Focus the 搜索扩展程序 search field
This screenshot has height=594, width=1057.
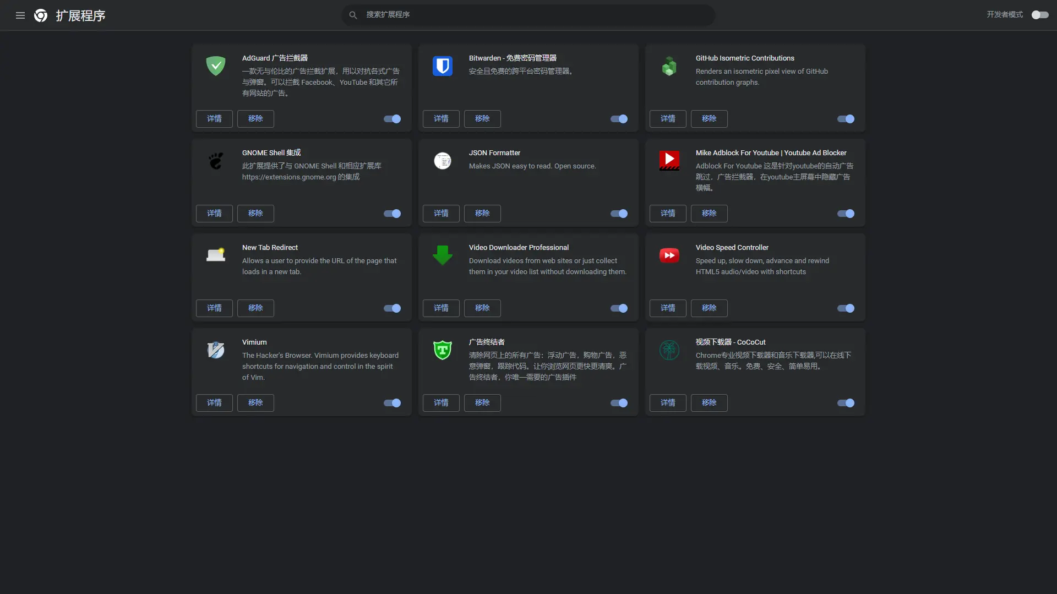click(528, 15)
